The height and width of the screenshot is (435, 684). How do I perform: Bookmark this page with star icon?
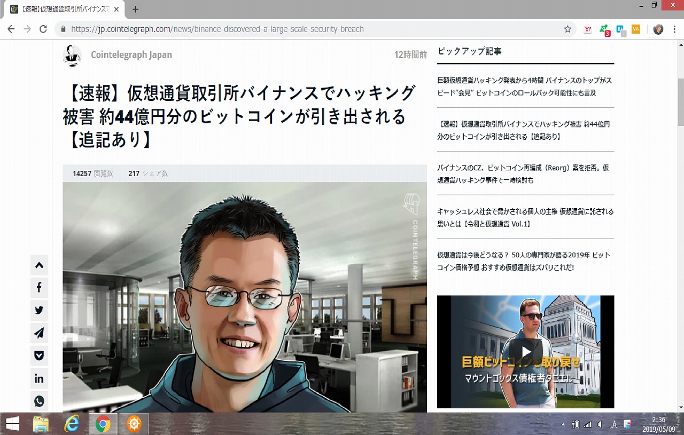click(568, 29)
